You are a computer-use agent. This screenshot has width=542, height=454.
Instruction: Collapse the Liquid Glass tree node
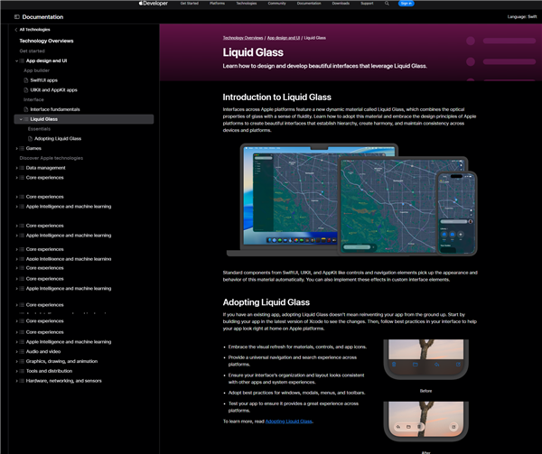(21, 119)
